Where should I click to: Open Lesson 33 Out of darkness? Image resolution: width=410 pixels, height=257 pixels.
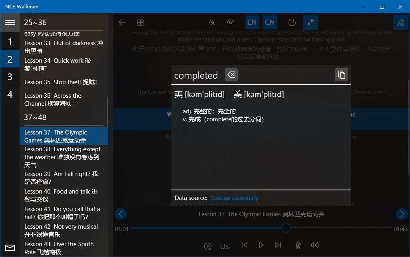coord(64,47)
